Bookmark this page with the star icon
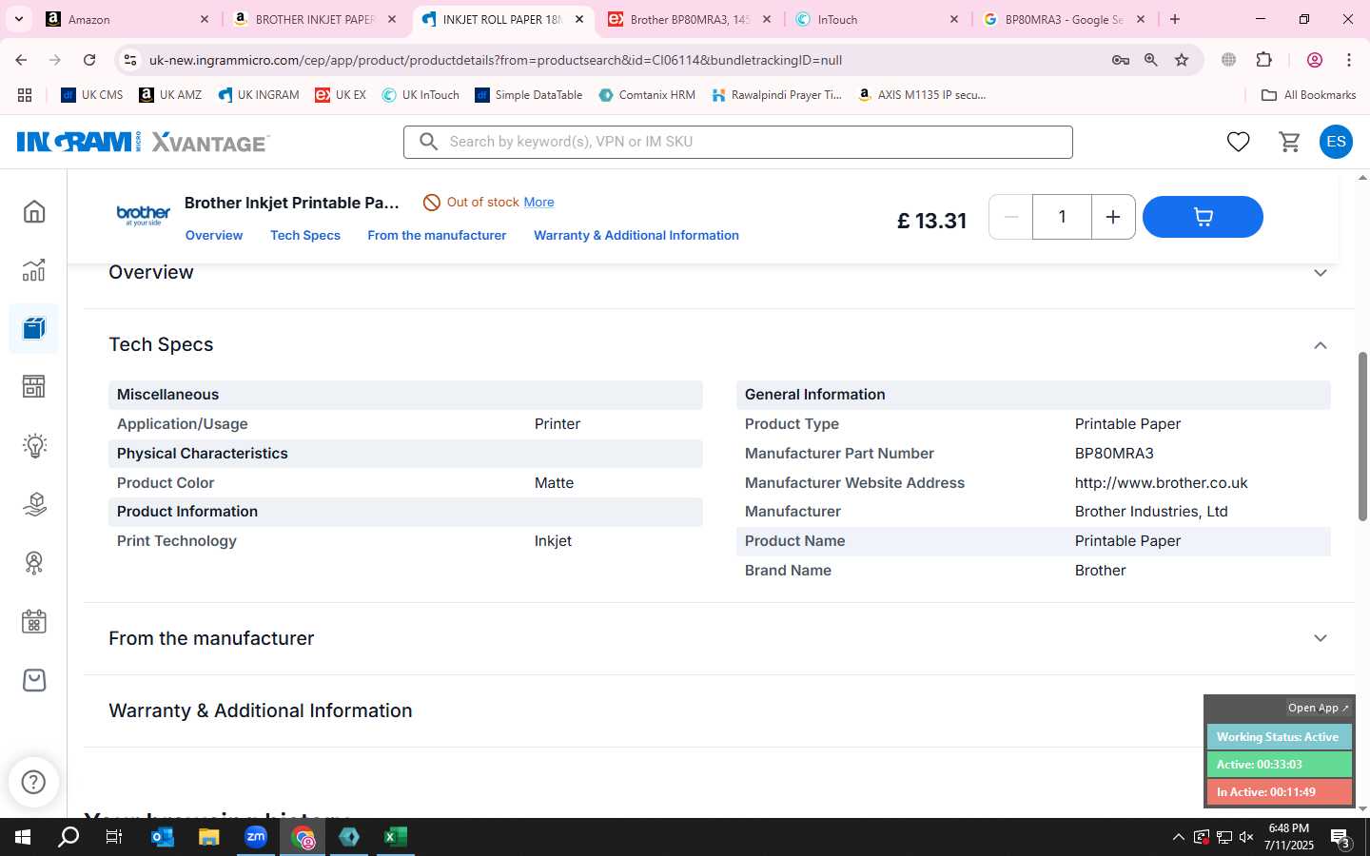Image resolution: width=1370 pixels, height=856 pixels. [x=1182, y=60]
